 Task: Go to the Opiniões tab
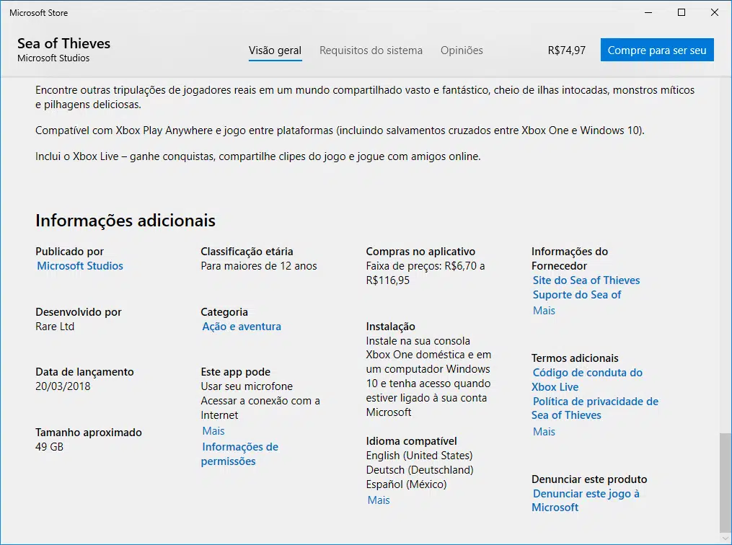pos(462,50)
